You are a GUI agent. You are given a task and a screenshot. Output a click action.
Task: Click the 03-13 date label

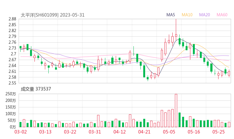pyautogui.click(x=45, y=132)
